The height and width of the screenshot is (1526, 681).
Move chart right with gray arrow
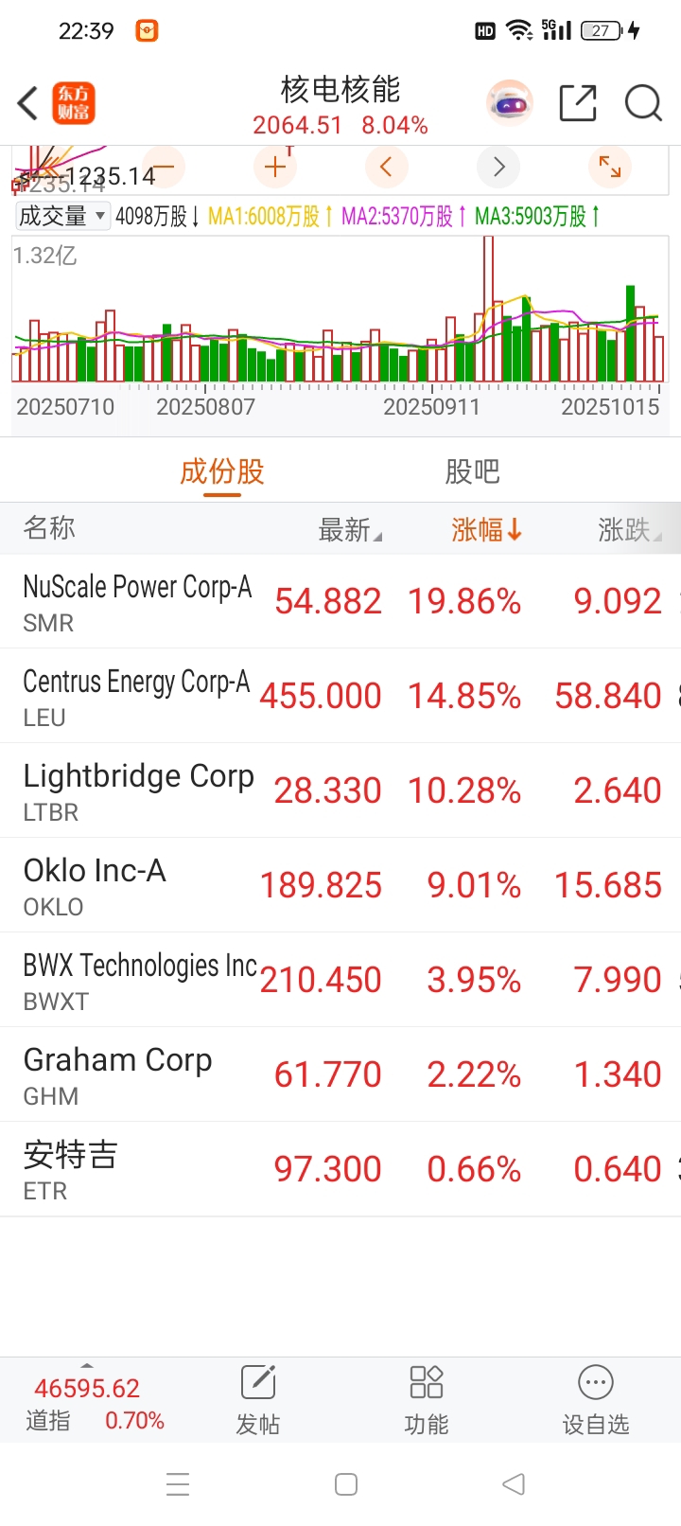498,168
